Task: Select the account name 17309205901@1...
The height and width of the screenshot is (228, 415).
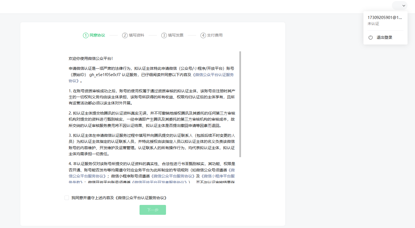Action: pos(385,17)
